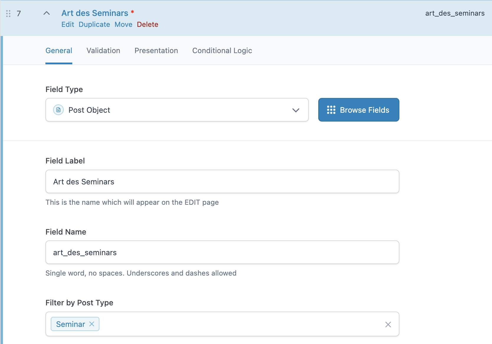
Task: Click the Browse Fields button
Action: coord(359,110)
